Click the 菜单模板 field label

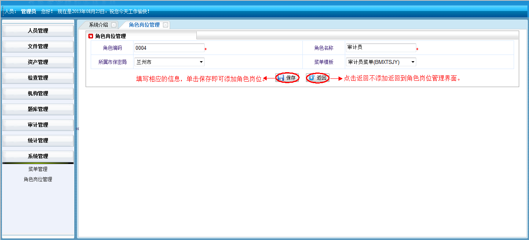tap(324, 62)
